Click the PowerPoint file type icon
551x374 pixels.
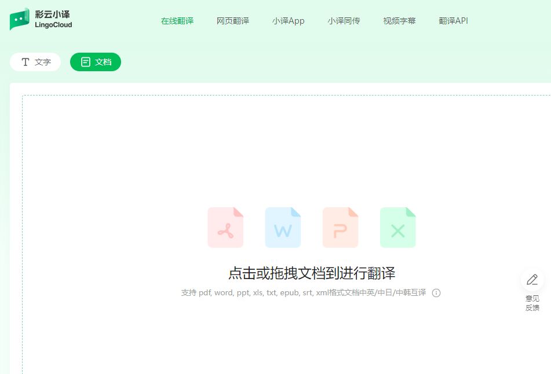pos(340,227)
